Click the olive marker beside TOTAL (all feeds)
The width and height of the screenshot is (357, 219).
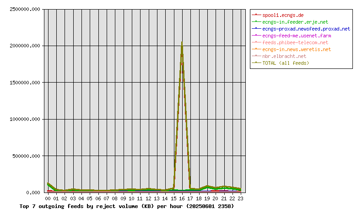(256, 63)
